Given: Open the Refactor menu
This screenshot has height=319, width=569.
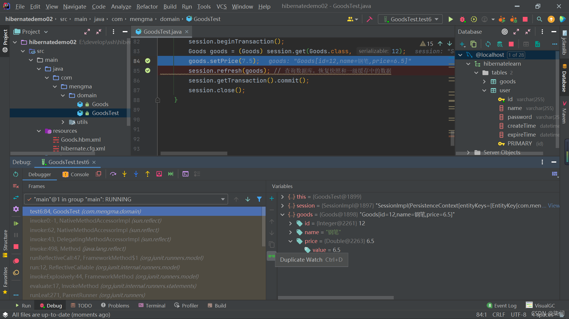Looking at the screenshot, I should [147, 6].
